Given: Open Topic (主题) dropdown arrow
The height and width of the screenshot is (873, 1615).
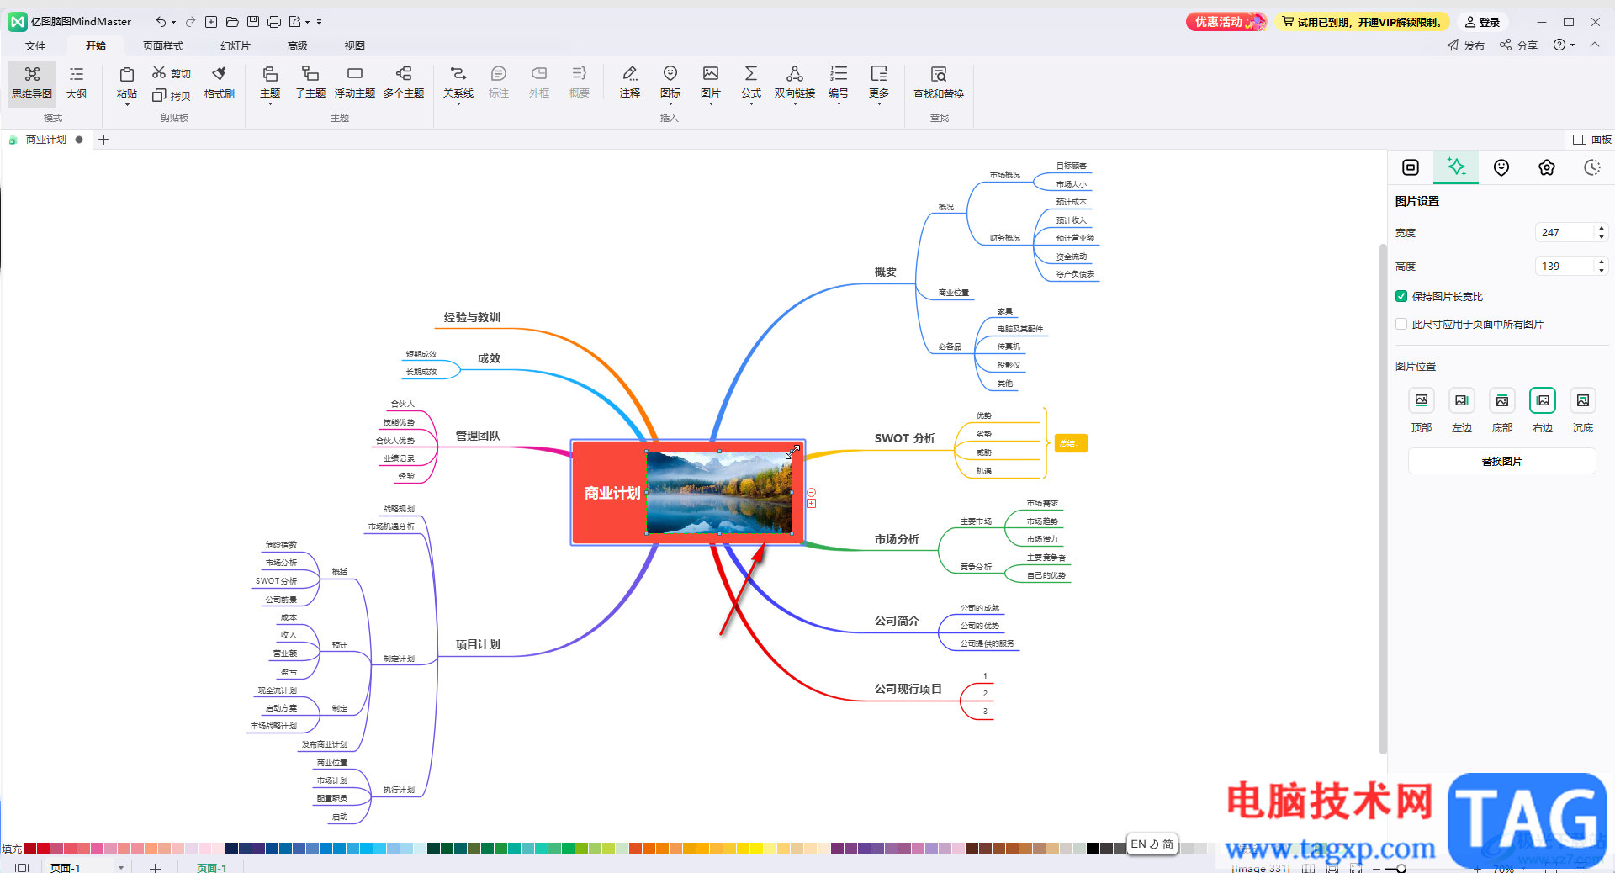Looking at the screenshot, I should 270,104.
